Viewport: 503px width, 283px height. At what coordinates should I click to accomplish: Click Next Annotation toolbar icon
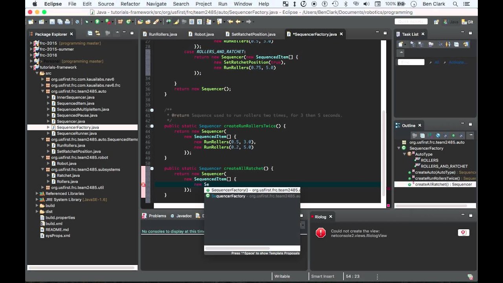208,22
